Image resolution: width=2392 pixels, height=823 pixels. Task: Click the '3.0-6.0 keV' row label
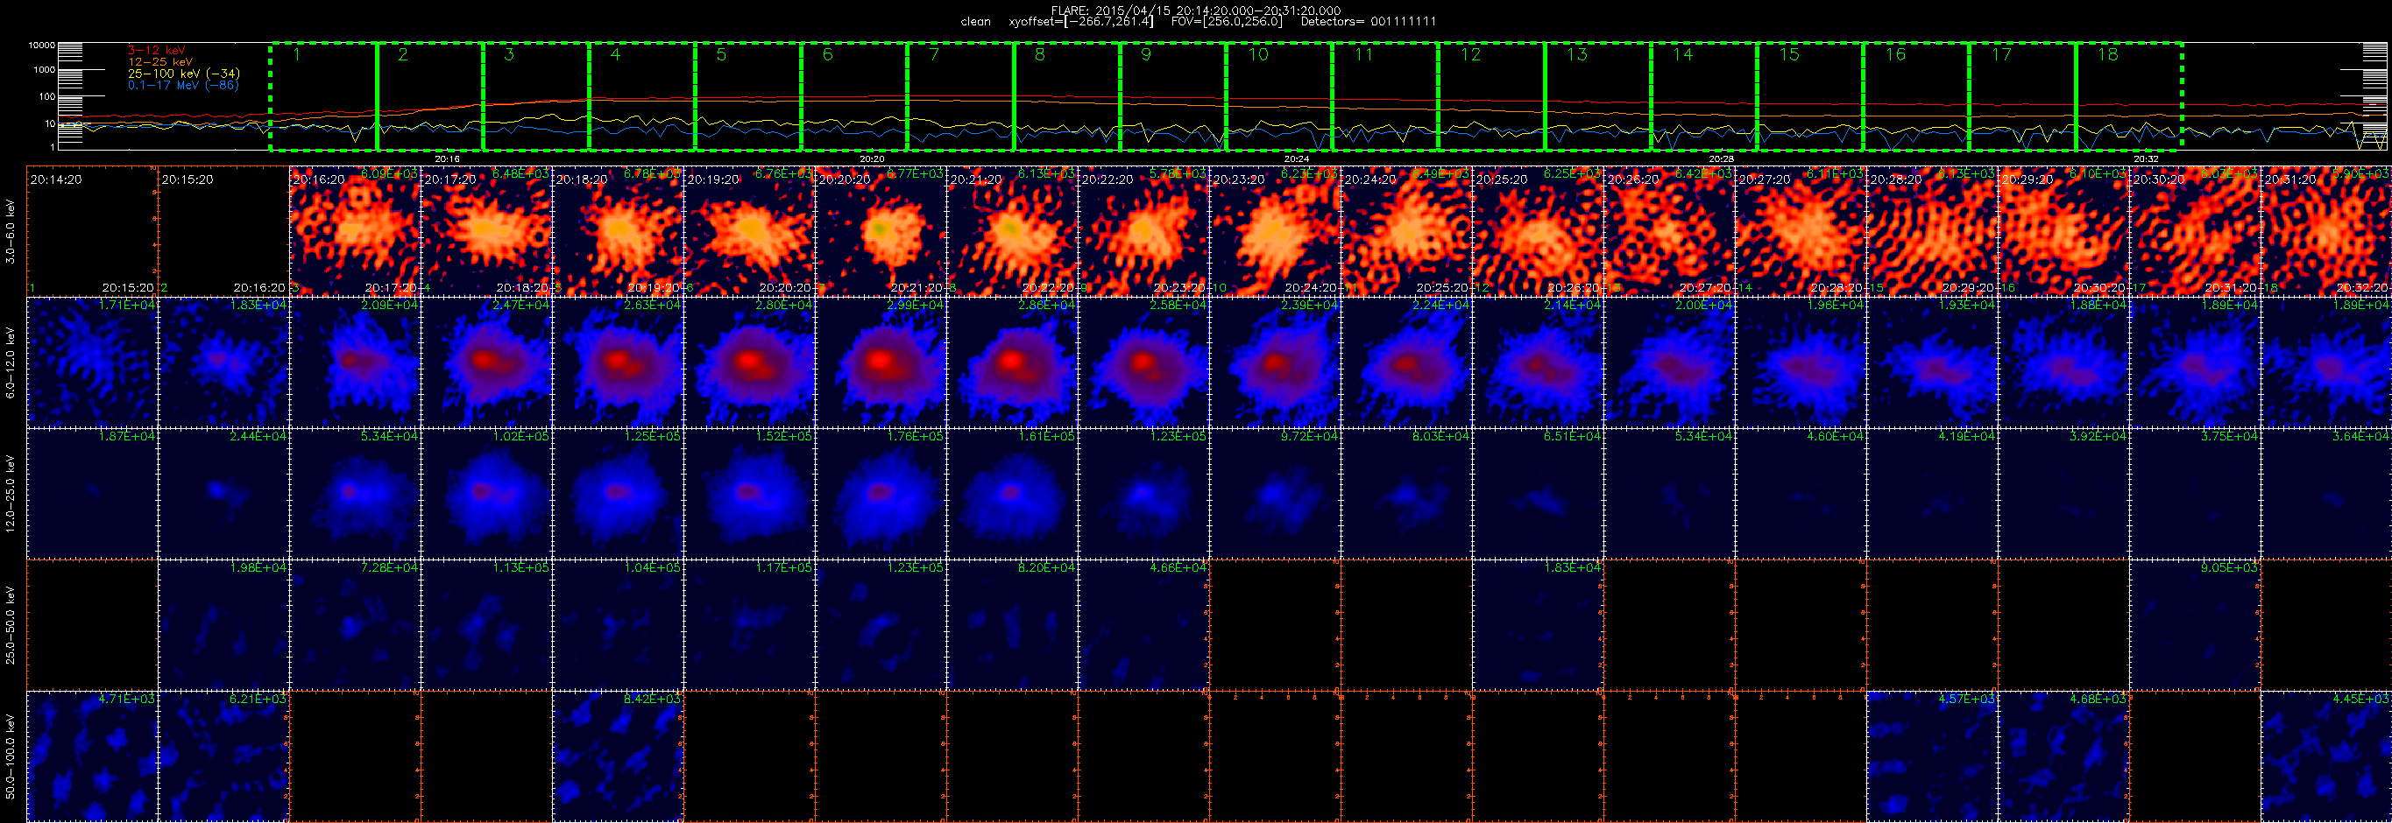(x=11, y=232)
